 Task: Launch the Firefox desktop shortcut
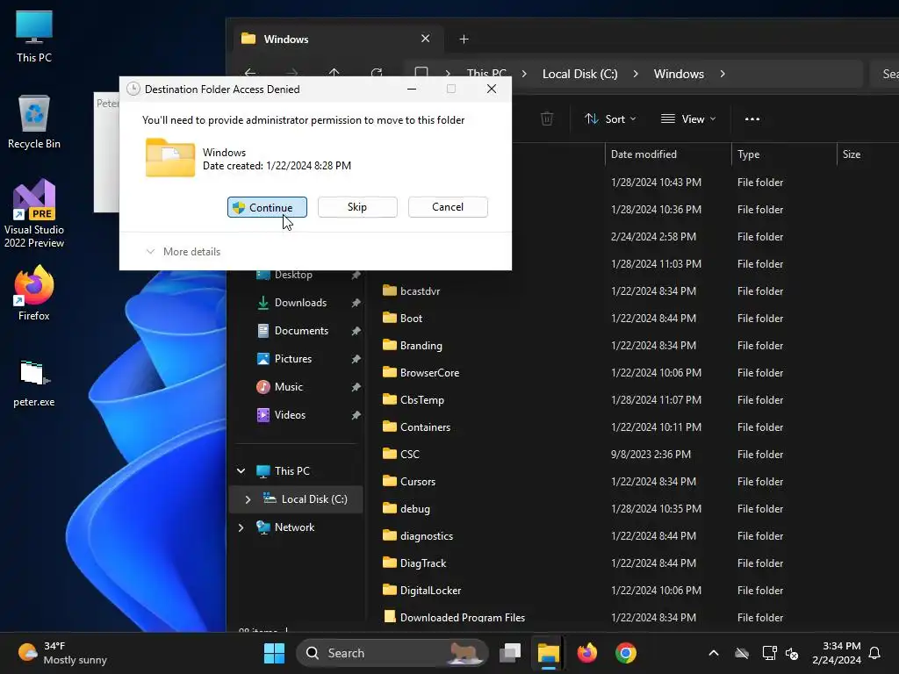(x=34, y=293)
